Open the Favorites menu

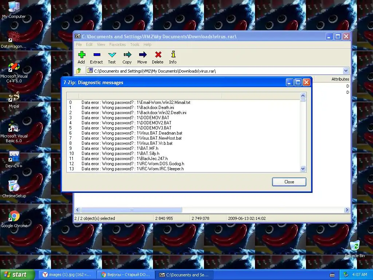tap(118, 44)
